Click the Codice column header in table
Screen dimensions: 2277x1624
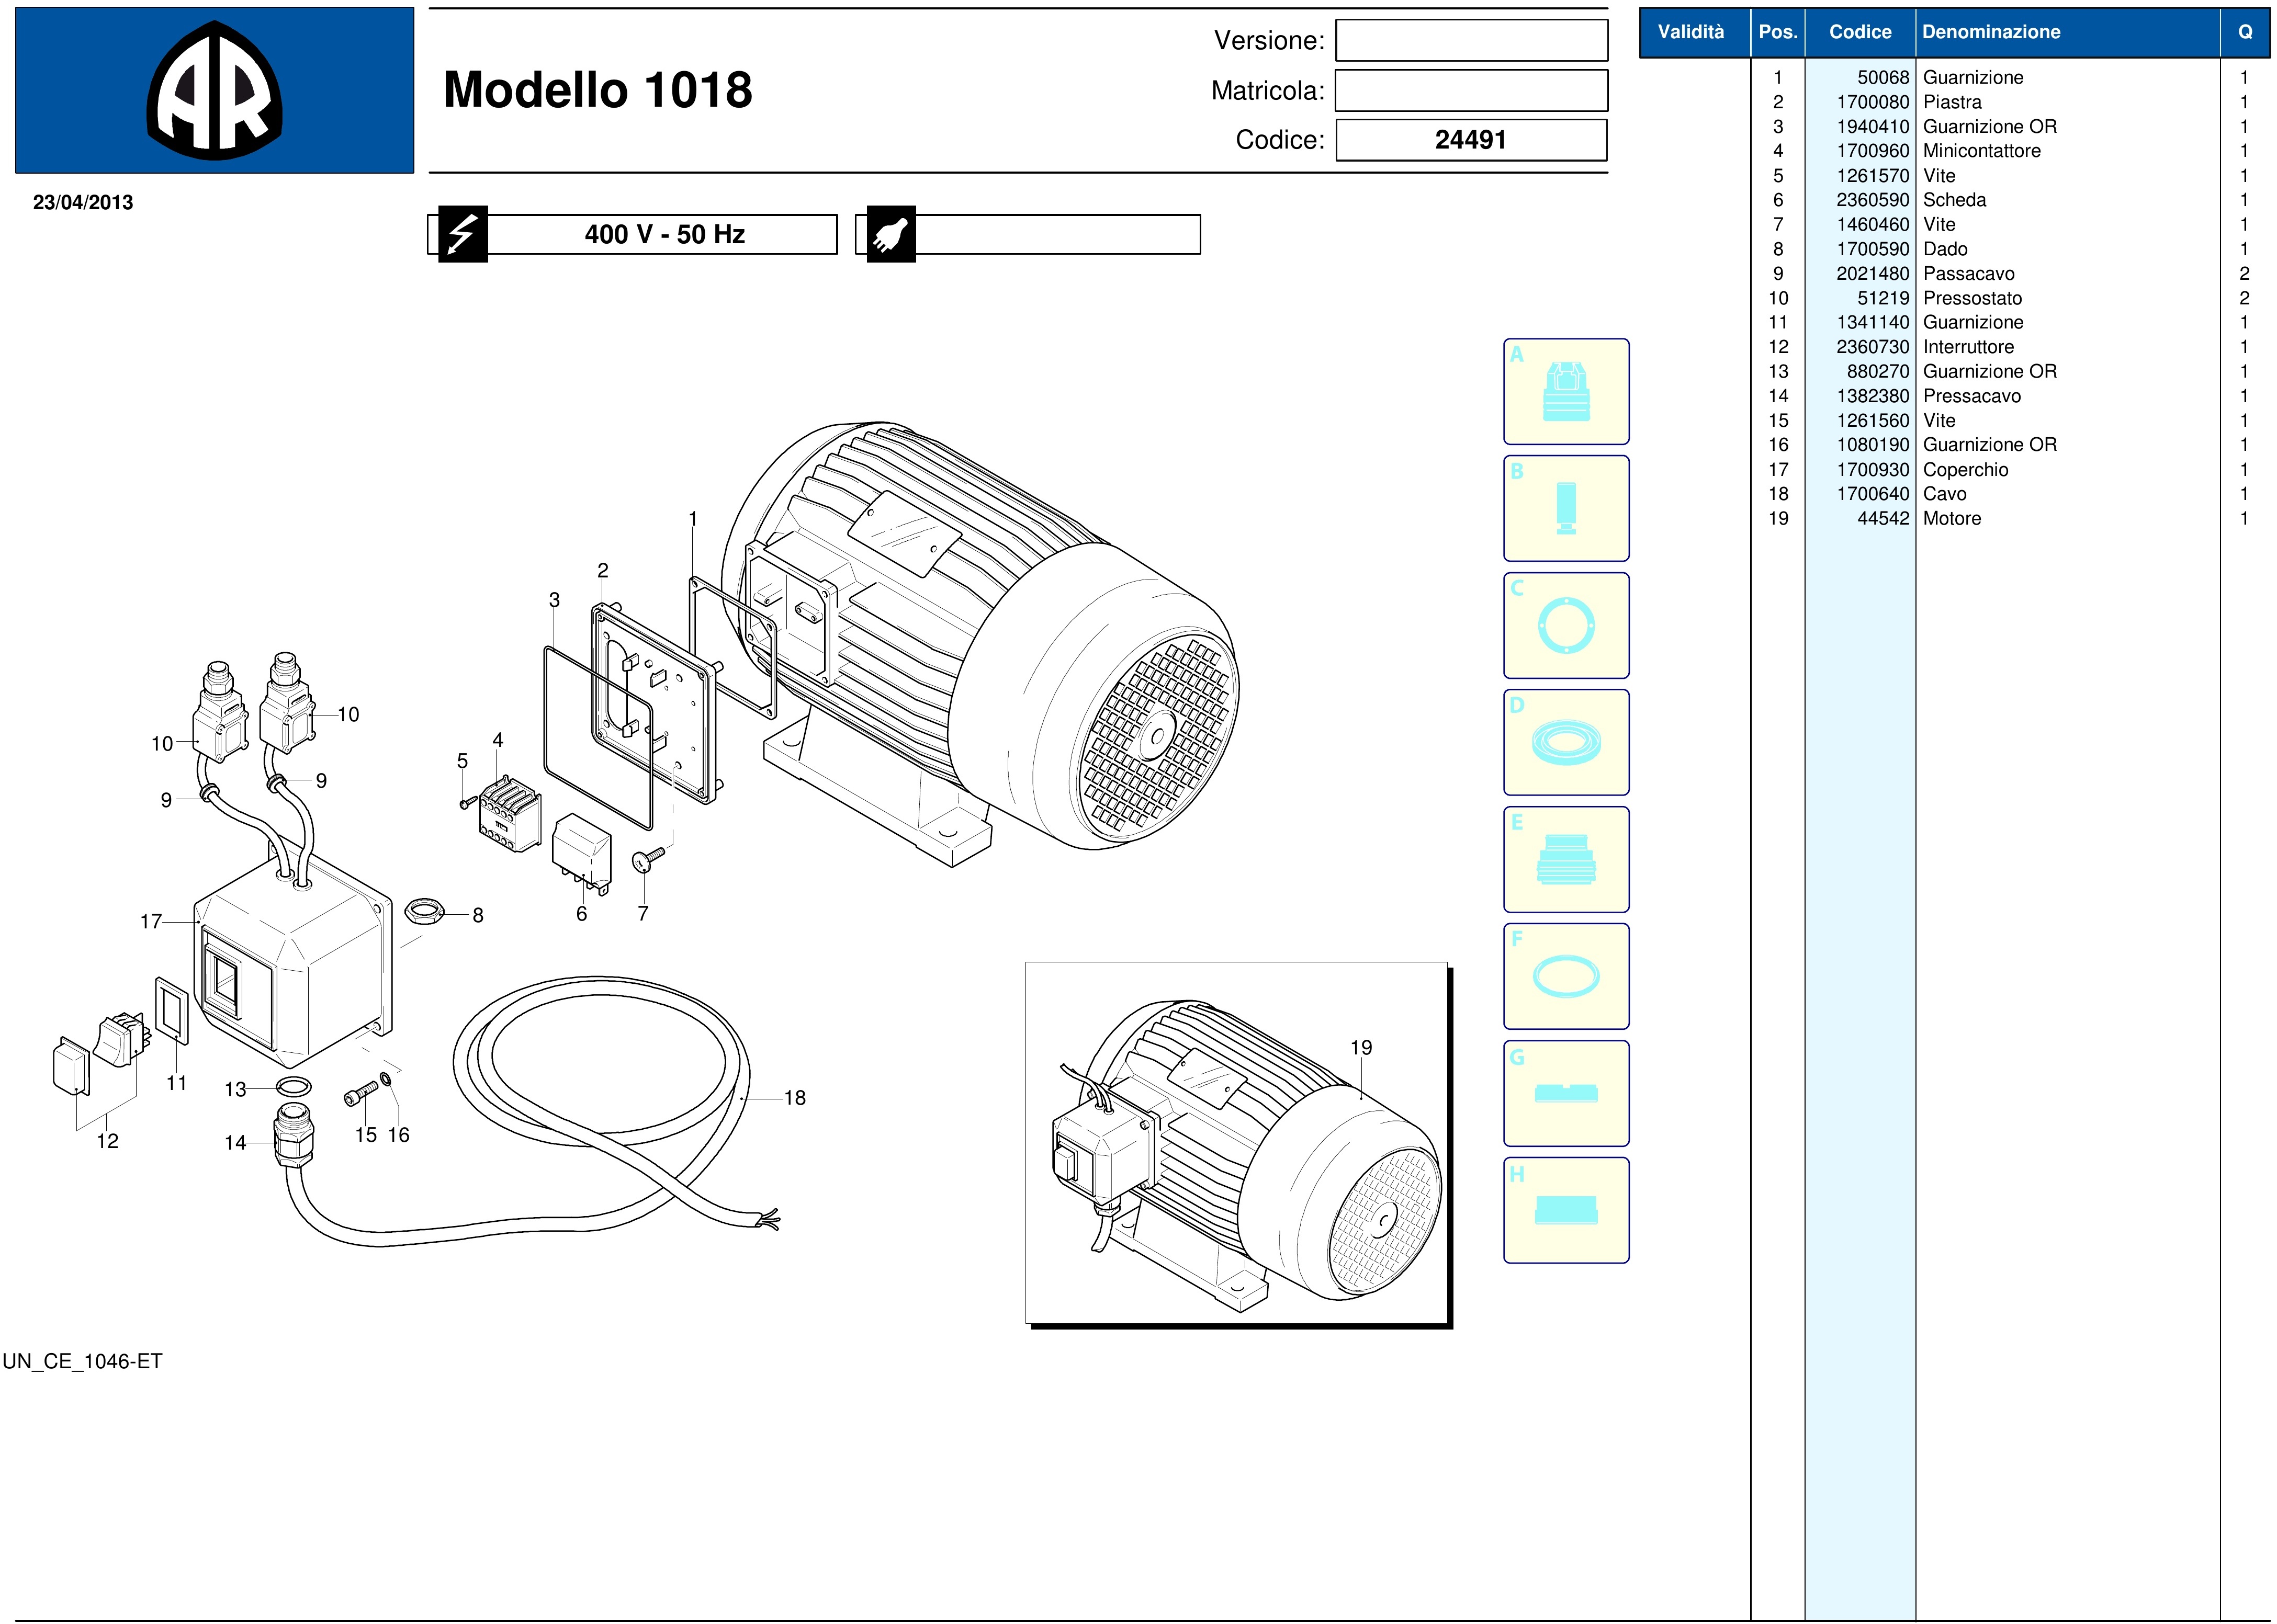(1860, 32)
